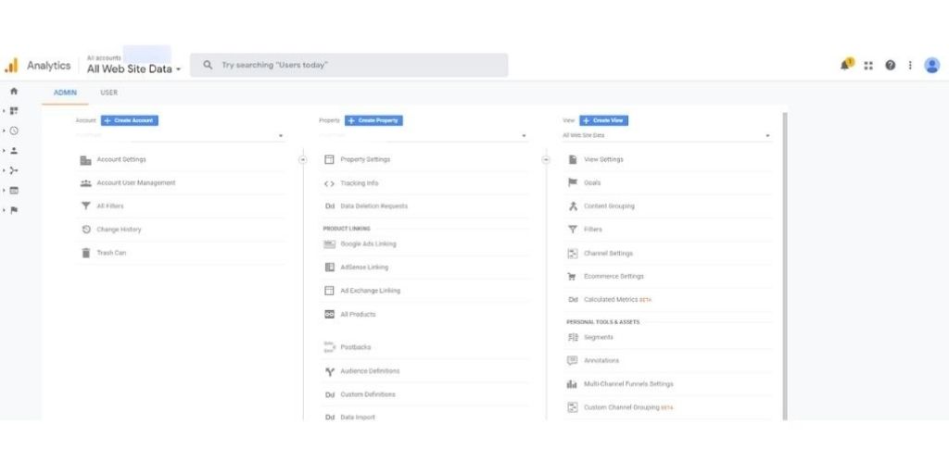
Task: Open the Property selector dropdown
Action: pos(423,135)
